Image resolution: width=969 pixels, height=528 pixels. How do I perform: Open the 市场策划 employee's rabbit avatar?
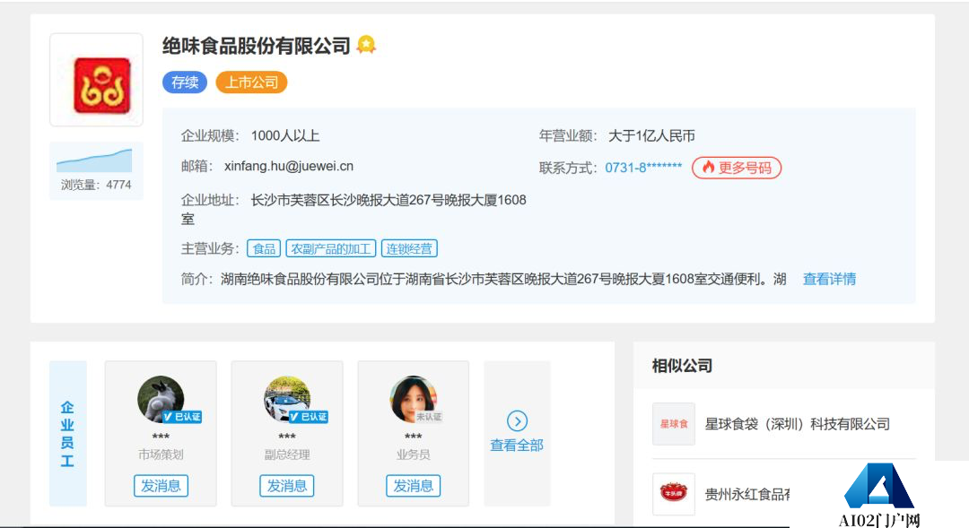[x=161, y=399]
